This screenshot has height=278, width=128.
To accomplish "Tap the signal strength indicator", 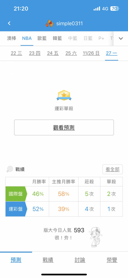I will click(97, 9).
